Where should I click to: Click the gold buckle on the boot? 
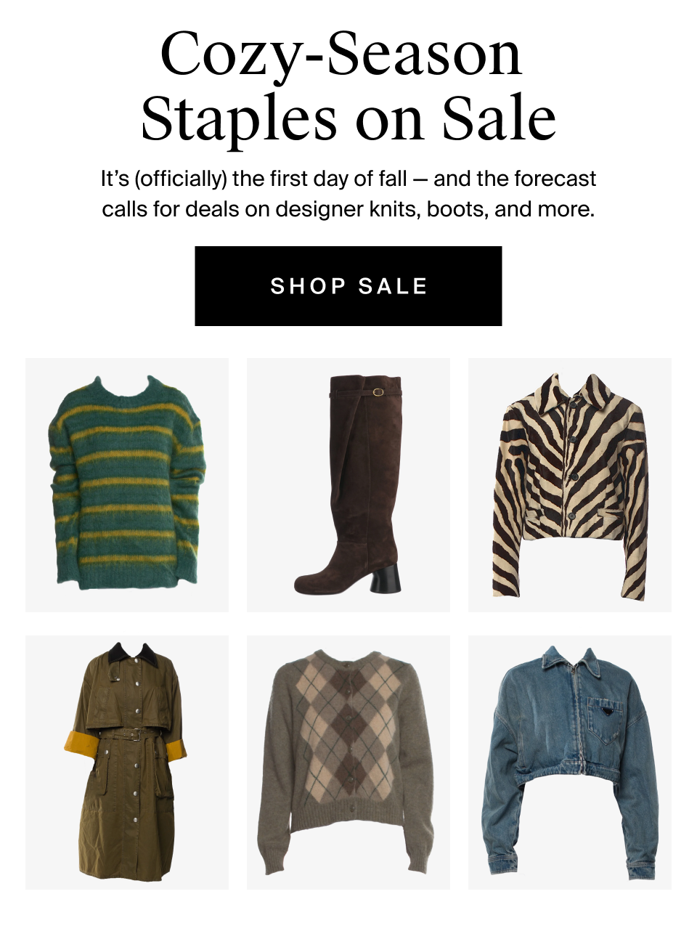[378, 392]
